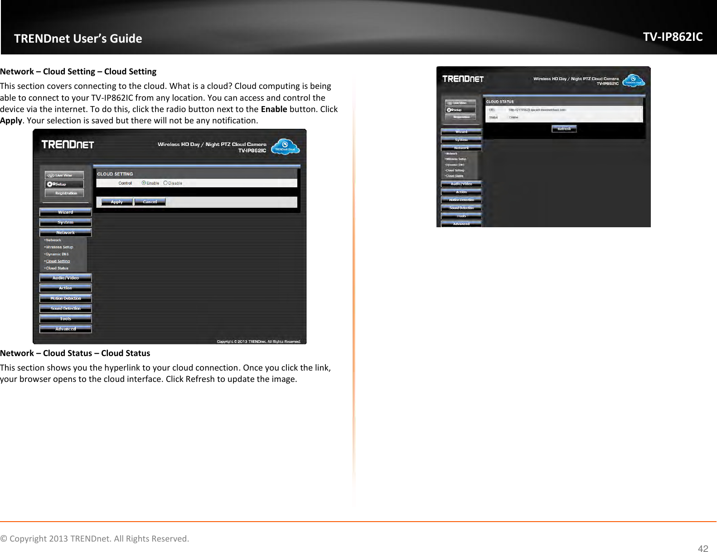Select Dynamic DNS in Cloud Setting screenshot

click(57, 254)
